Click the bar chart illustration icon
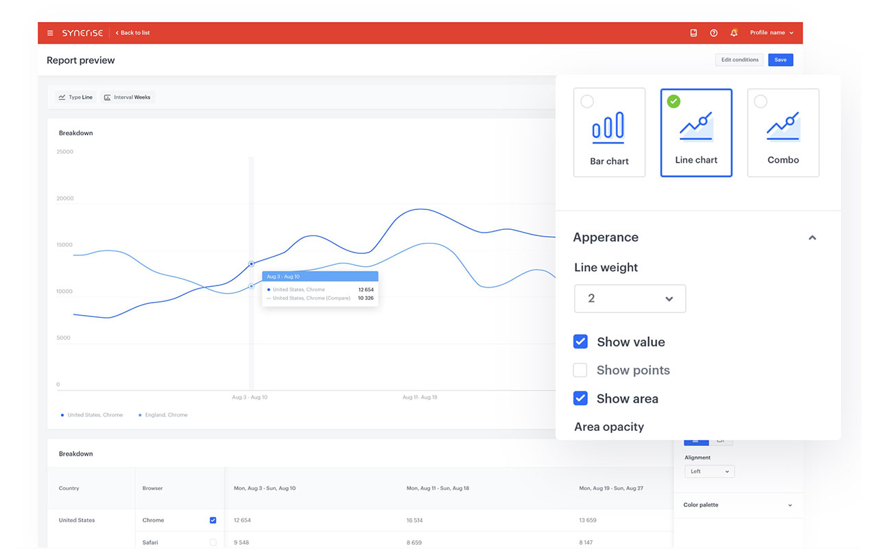This screenshot has width=878, height=549. 608,128
